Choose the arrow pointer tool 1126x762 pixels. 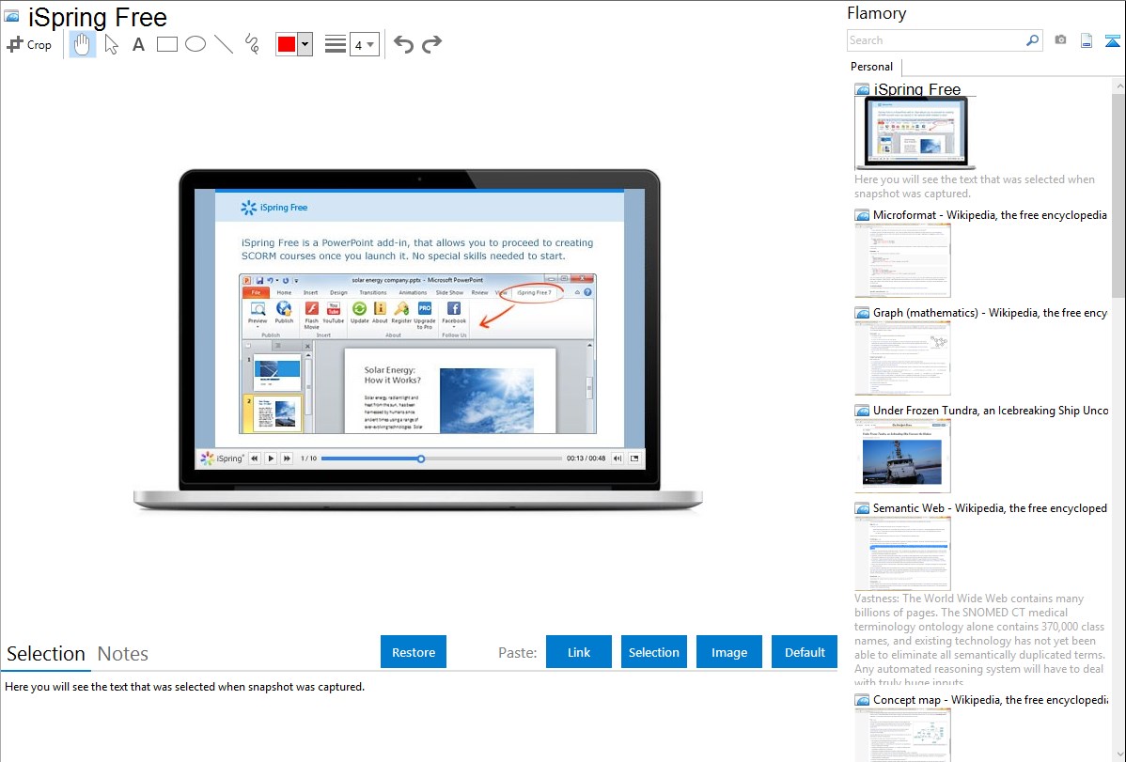point(111,44)
